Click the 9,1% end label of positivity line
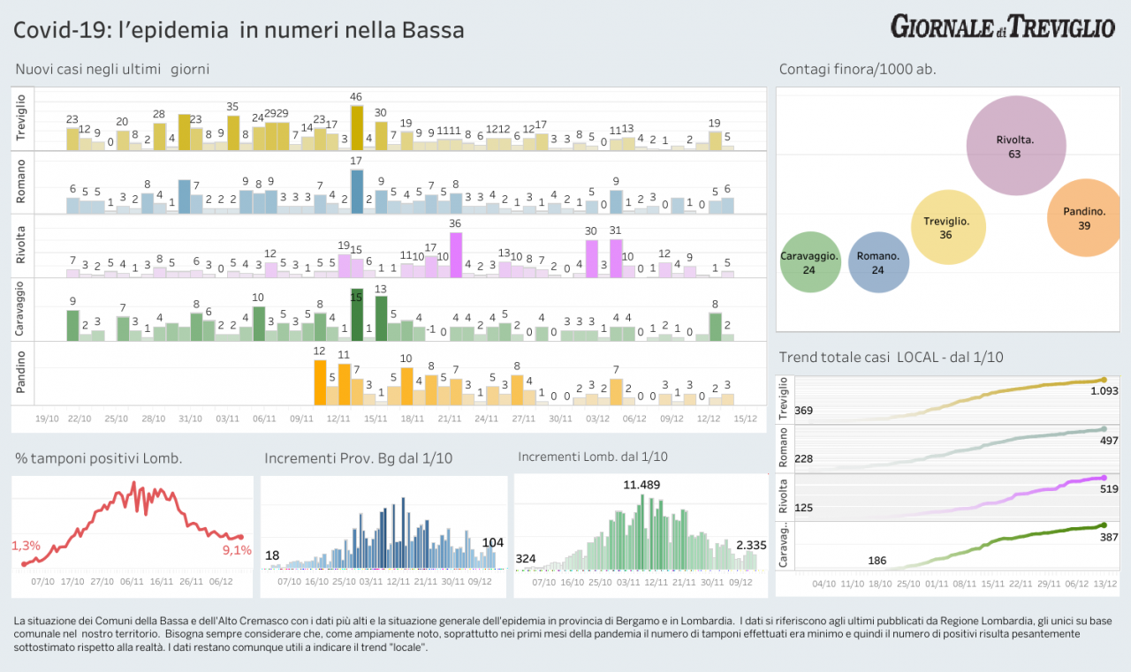The height and width of the screenshot is (672, 1131). click(x=236, y=551)
